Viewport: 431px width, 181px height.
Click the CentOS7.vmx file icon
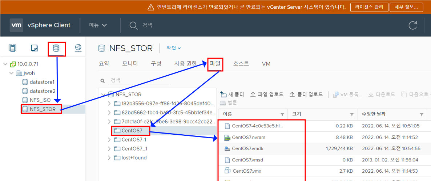227,171
